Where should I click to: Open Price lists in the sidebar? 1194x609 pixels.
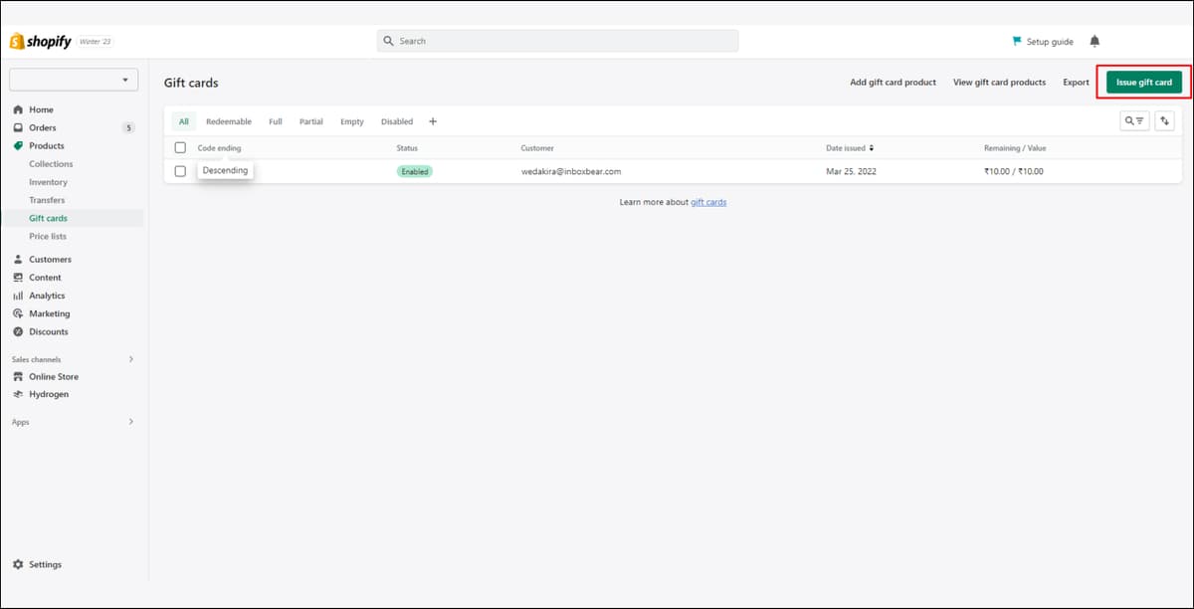pos(49,236)
